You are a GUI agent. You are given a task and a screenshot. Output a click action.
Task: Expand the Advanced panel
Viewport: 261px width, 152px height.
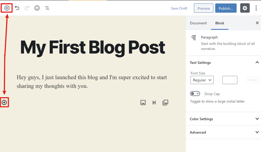224,132
